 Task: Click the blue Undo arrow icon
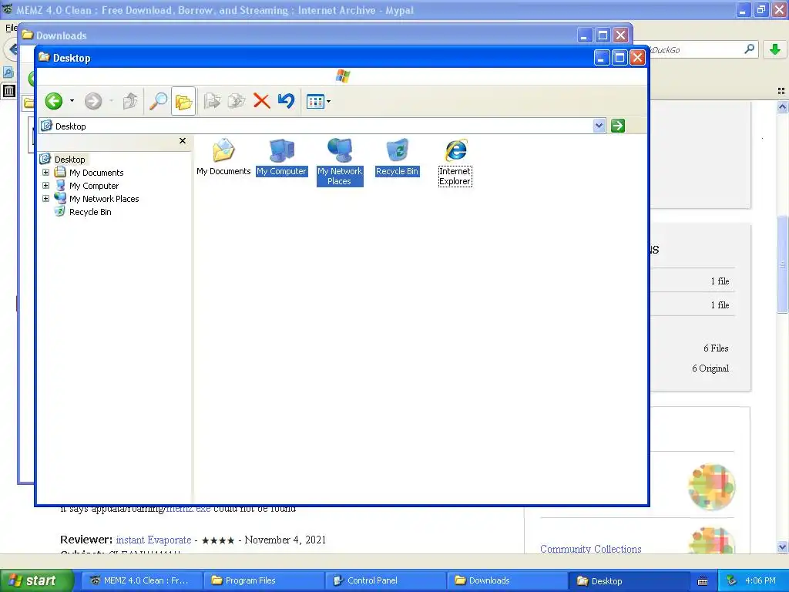click(287, 101)
